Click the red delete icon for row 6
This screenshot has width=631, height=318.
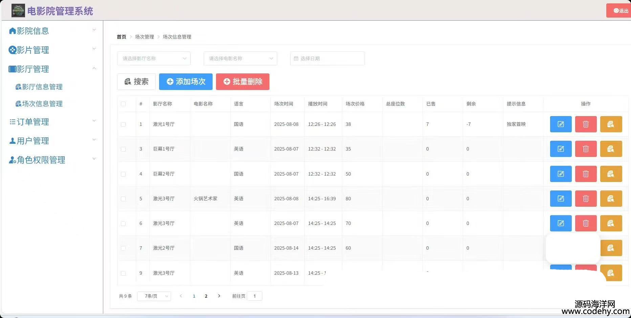click(x=586, y=223)
